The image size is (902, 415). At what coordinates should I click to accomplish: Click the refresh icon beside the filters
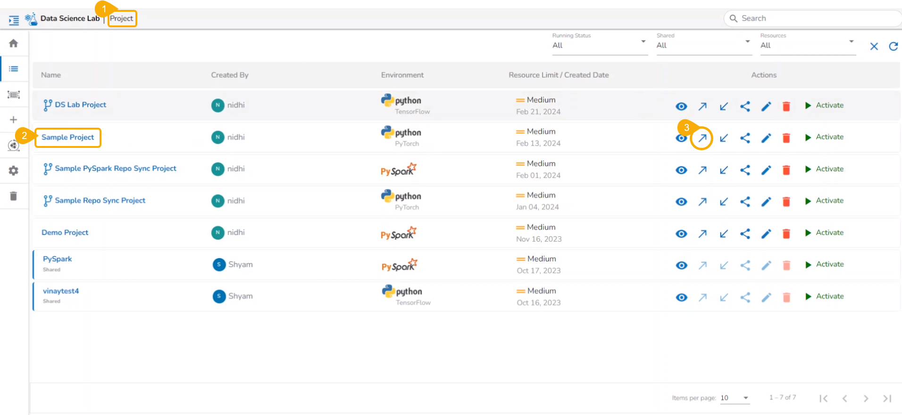(893, 46)
